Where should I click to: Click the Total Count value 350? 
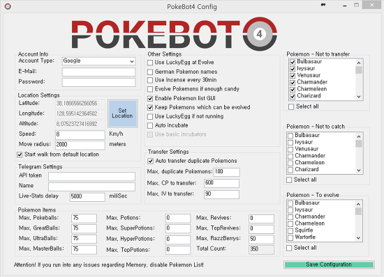point(261,250)
